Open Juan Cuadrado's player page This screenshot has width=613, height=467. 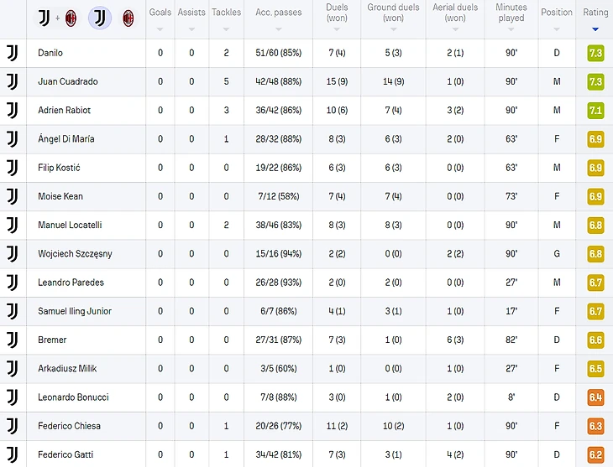pos(67,81)
